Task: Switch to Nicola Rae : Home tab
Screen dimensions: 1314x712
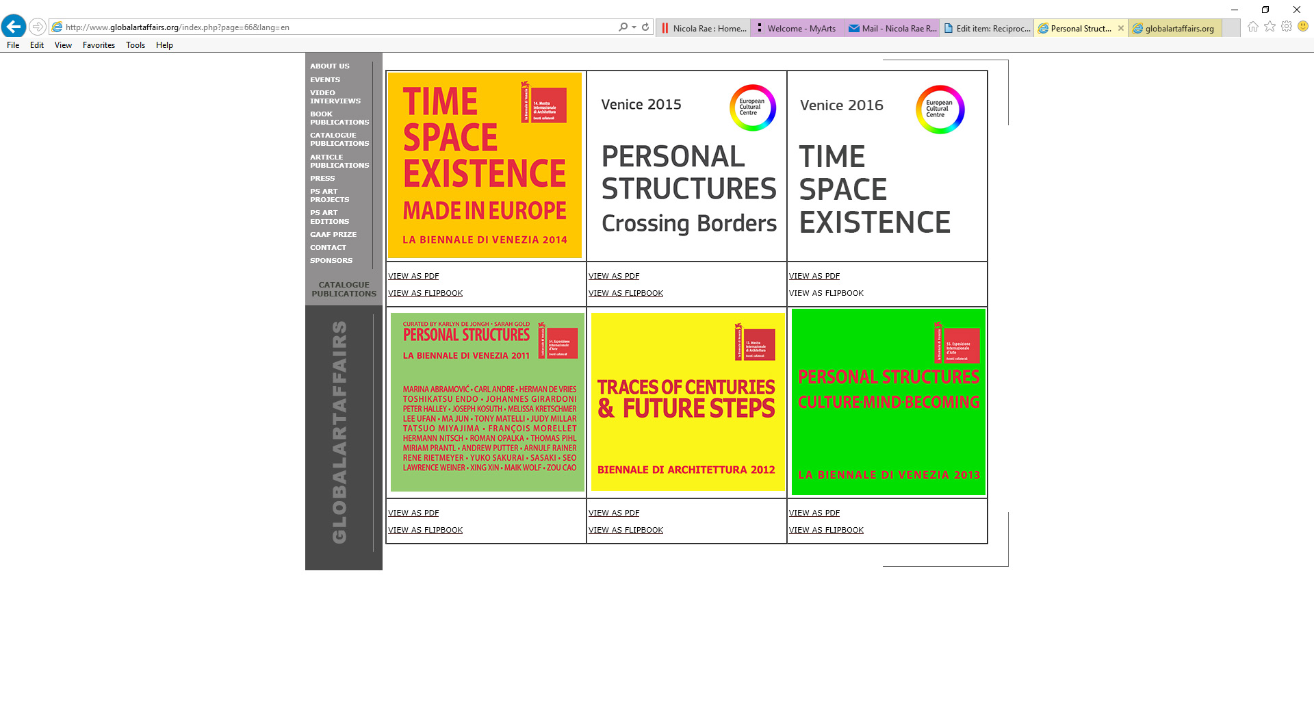Action: click(704, 28)
